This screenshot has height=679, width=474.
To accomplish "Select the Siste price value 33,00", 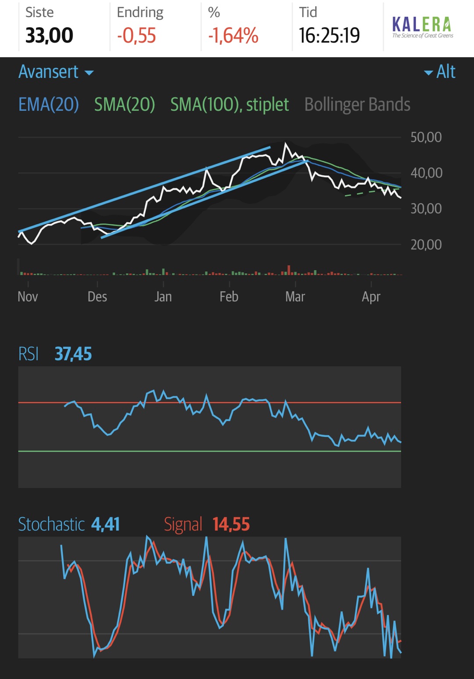I will coord(49,36).
